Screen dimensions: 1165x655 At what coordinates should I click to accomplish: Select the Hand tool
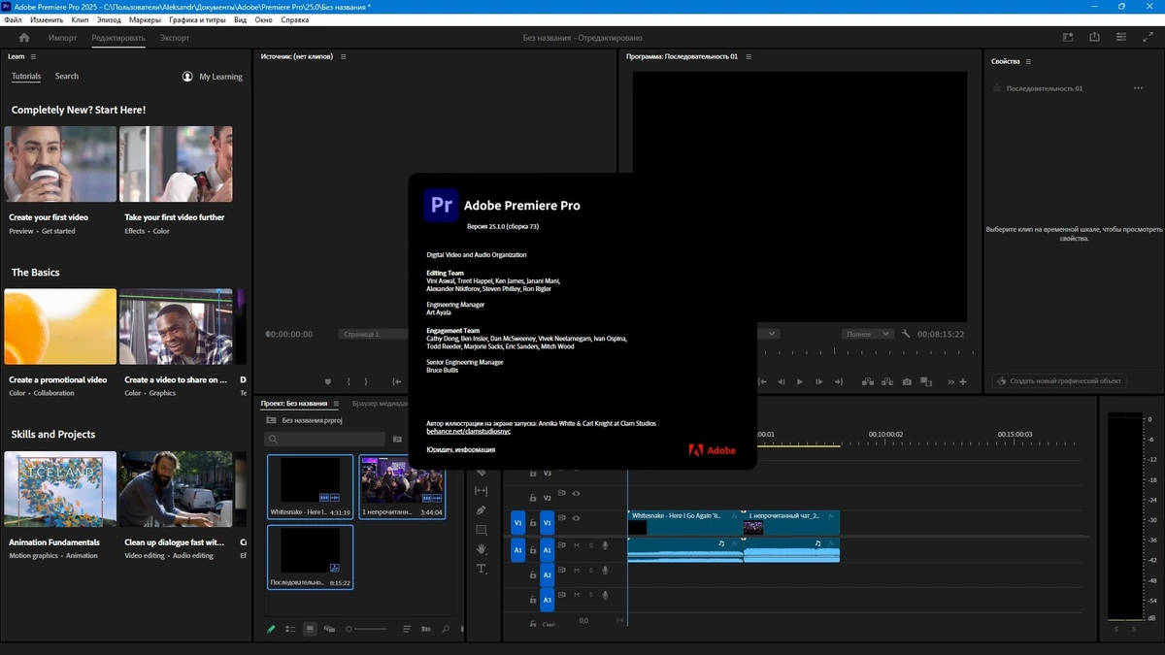pos(482,549)
